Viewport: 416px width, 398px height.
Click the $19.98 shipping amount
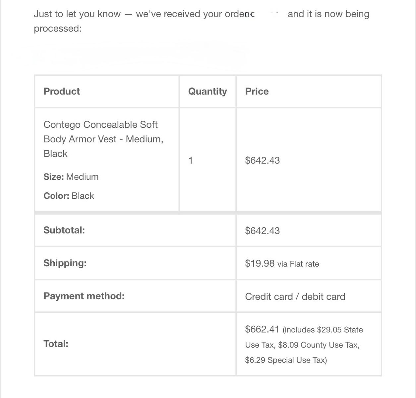pos(260,263)
